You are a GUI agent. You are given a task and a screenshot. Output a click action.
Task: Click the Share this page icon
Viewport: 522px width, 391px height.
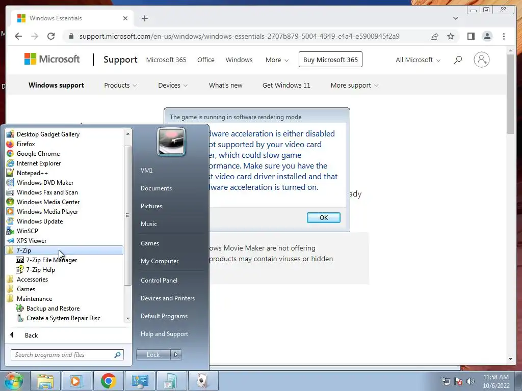pyautogui.click(x=434, y=36)
